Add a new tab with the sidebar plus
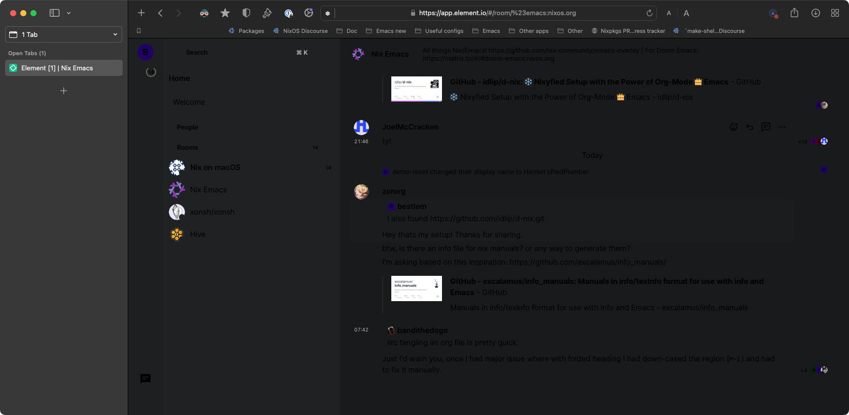Viewport: 849px width, 415px height. pos(63,91)
